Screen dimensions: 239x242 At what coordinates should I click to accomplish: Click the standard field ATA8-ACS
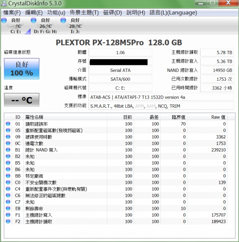click(161, 97)
